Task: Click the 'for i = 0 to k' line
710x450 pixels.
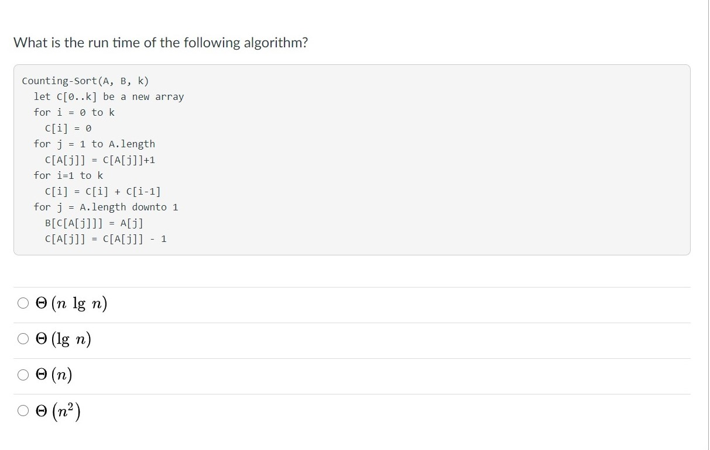Action: 74,112
